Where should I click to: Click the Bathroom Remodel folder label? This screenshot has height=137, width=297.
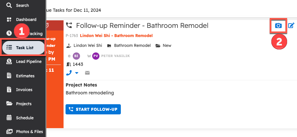pos(132,46)
